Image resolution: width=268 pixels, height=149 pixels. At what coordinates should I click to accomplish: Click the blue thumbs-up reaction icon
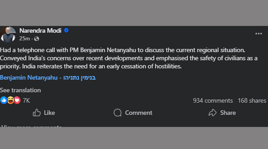click(x=4, y=100)
